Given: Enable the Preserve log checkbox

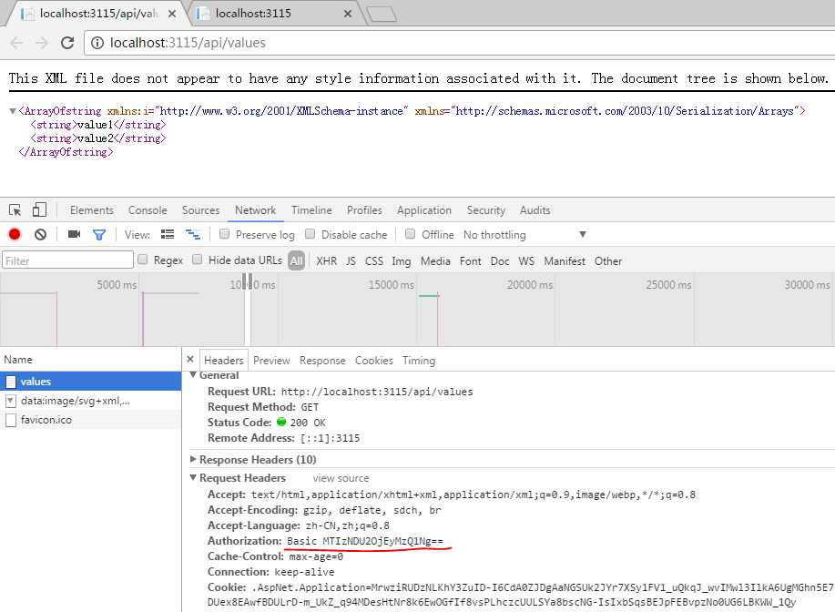Looking at the screenshot, I should point(224,234).
